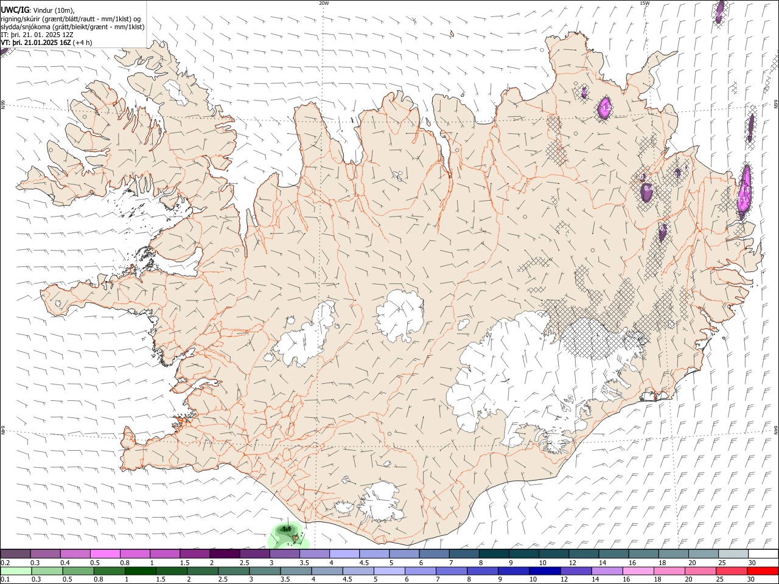
Task: Click the magenta snow patch on the east coast
Action: click(744, 192)
